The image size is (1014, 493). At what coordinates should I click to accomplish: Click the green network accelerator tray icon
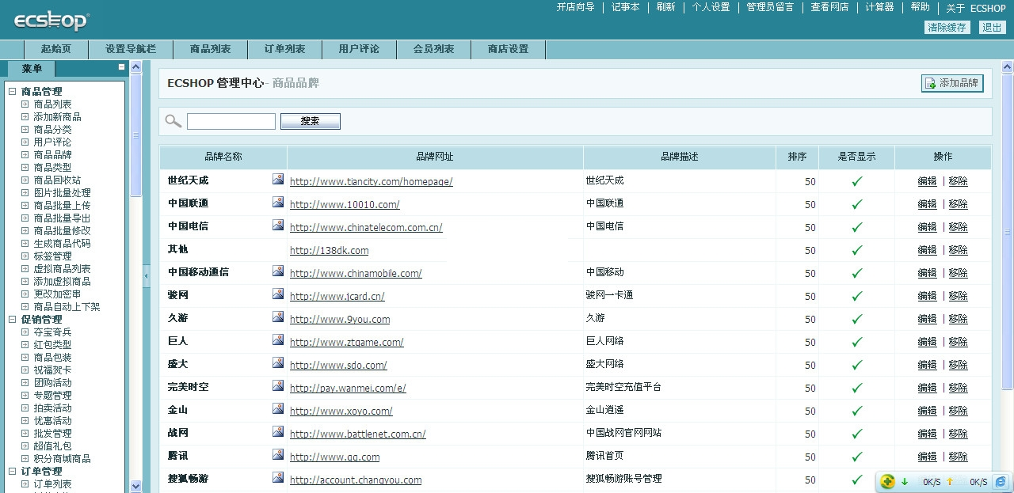point(888,481)
